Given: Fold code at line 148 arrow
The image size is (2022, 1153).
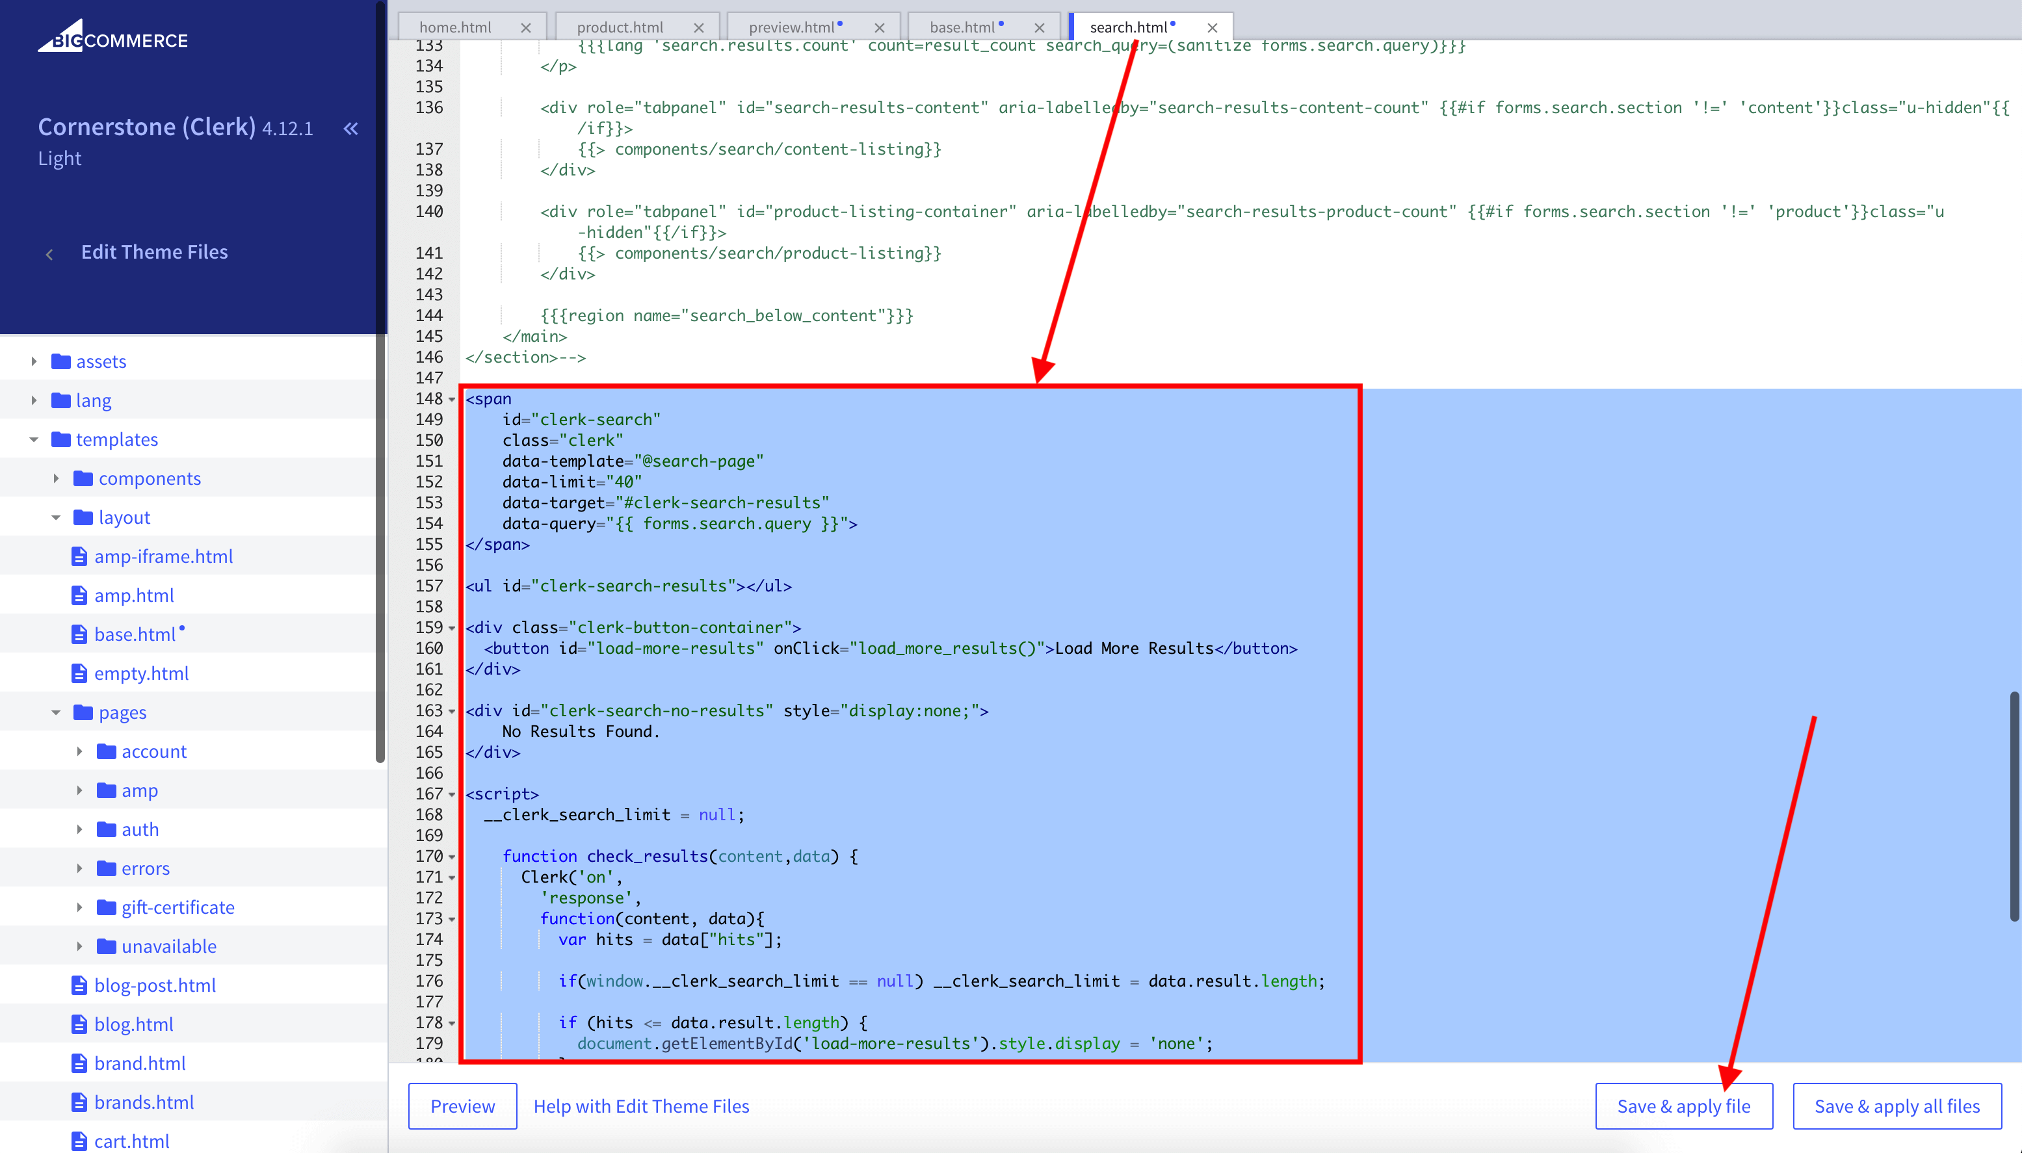Looking at the screenshot, I should (x=453, y=399).
